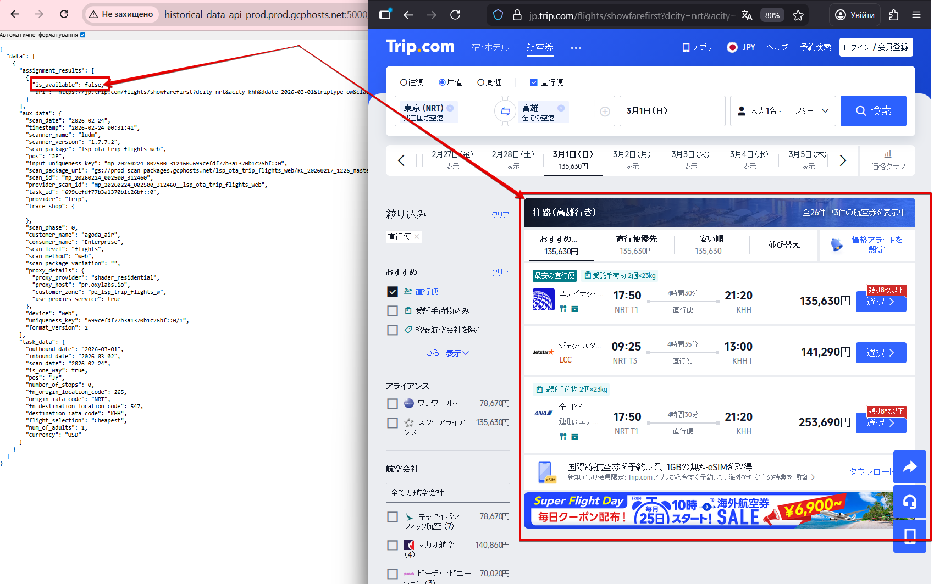Open the 並び替え sort dropdown

pos(784,244)
